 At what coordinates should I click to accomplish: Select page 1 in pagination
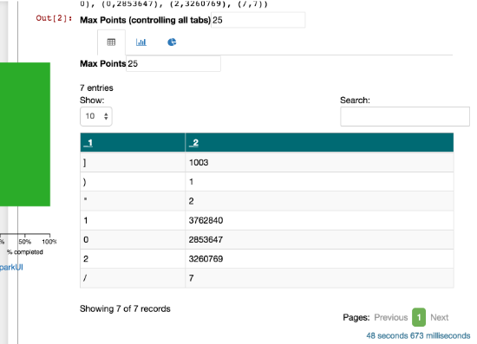click(419, 317)
